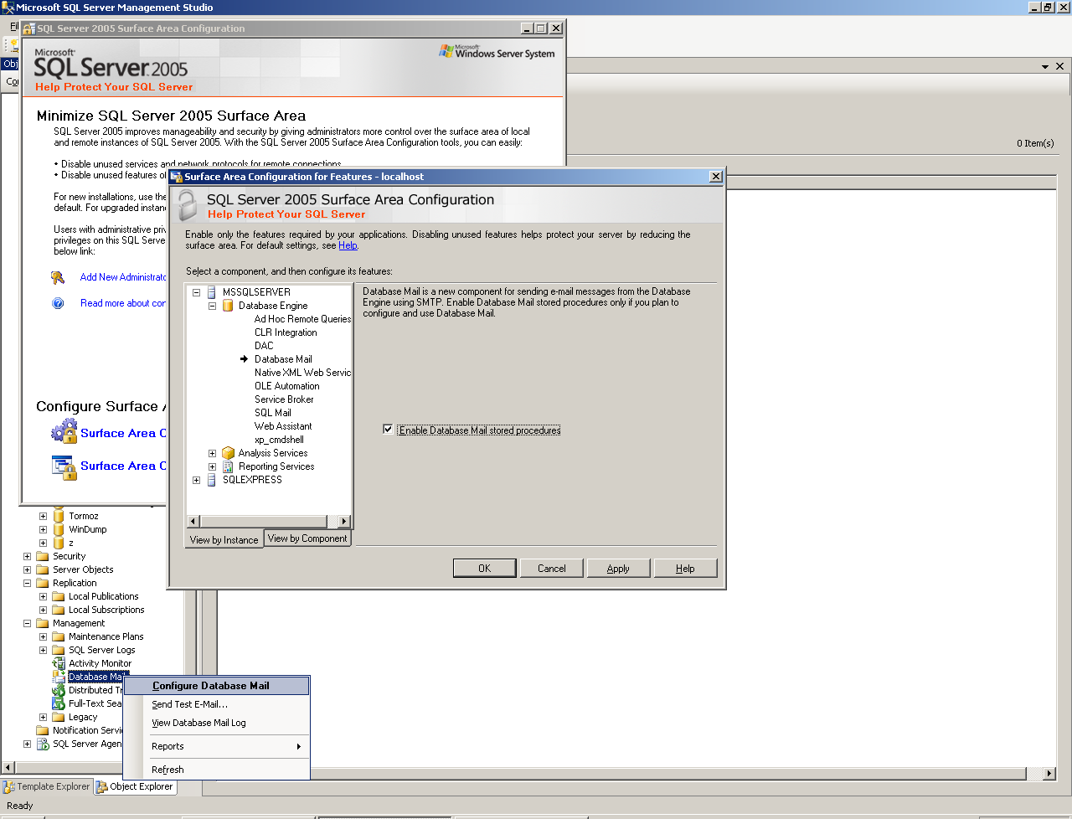Screen dimensions: 1072x819
Task: Click the SQL Server Logs folder icon
Action: coord(59,650)
